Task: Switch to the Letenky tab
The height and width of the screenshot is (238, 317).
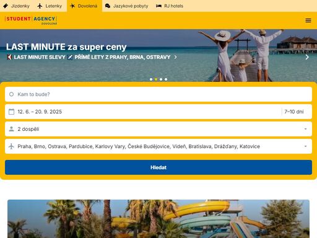Action: tap(50, 6)
